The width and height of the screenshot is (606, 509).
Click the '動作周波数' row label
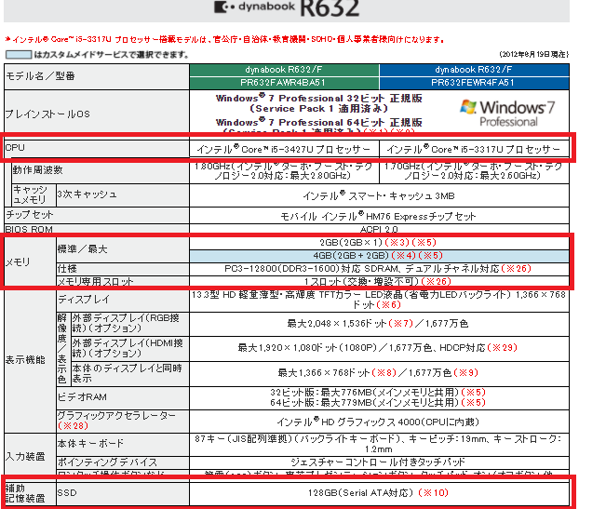pyautogui.click(x=37, y=170)
